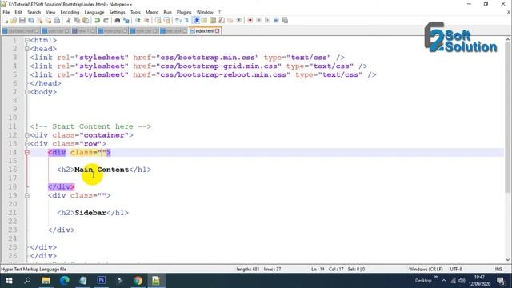Open Find dialog with binoculars icon
Screen dimensions: 512x288
[x=118, y=20]
